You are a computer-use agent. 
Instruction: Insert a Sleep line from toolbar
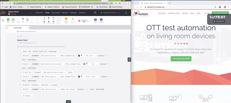[53, 22]
